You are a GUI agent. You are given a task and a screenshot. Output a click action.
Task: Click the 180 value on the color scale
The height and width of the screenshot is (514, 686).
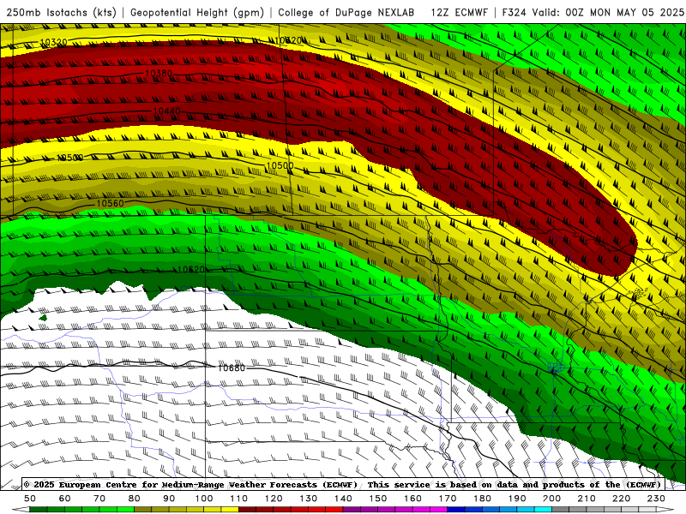[x=482, y=499]
